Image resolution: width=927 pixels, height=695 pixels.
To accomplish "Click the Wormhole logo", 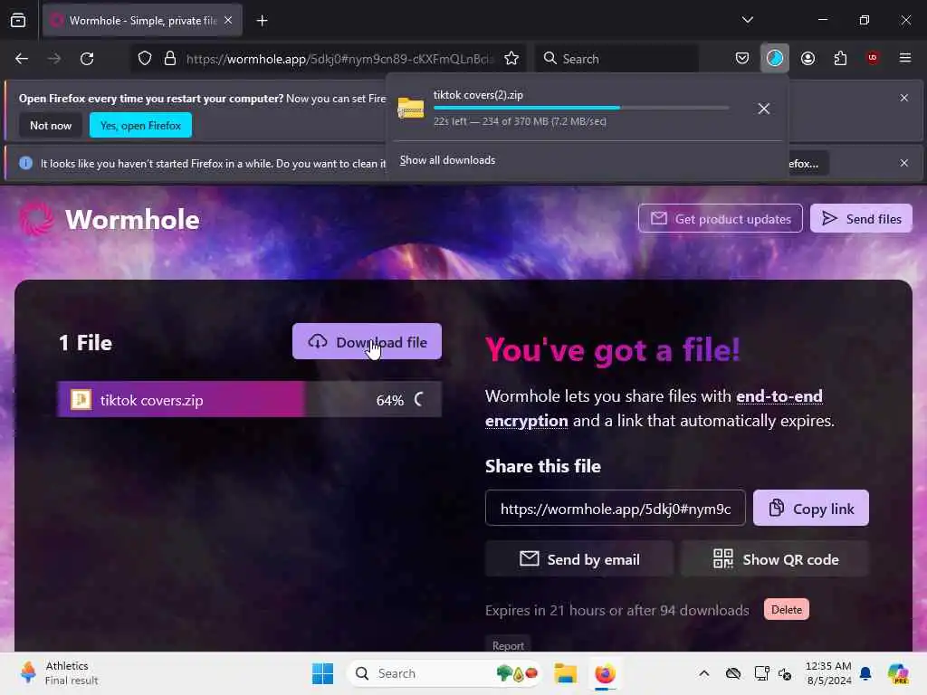I will (110, 219).
